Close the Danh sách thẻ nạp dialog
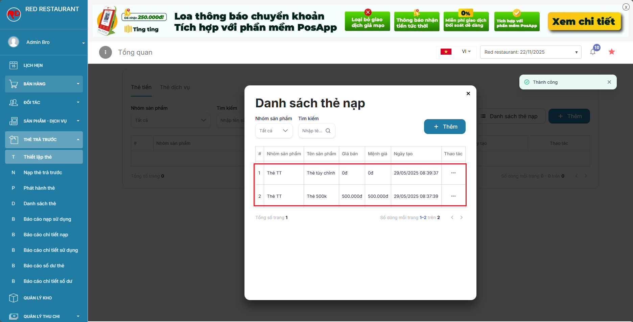Image resolution: width=633 pixels, height=322 pixels. click(468, 93)
